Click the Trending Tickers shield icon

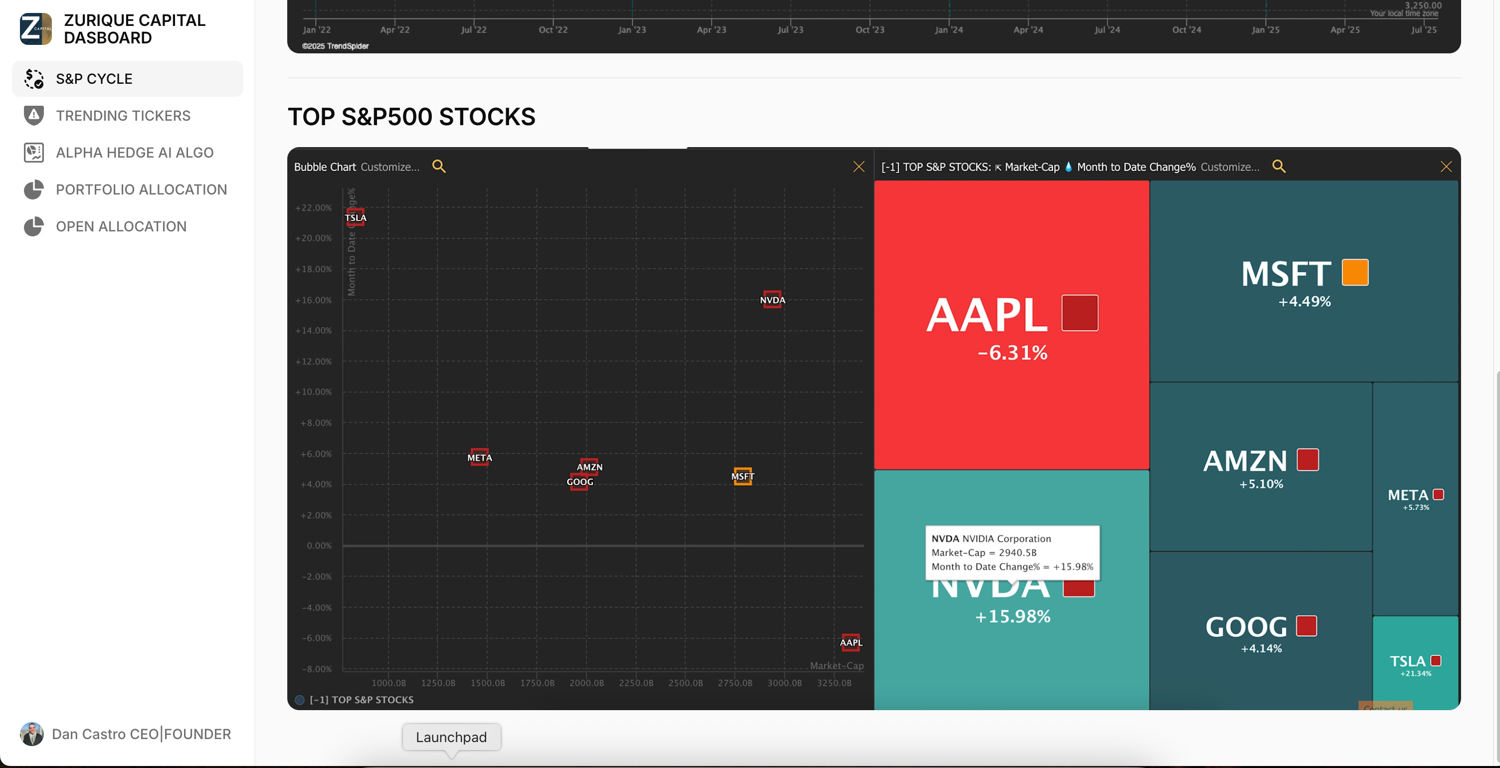pyautogui.click(x=34, y=115)
